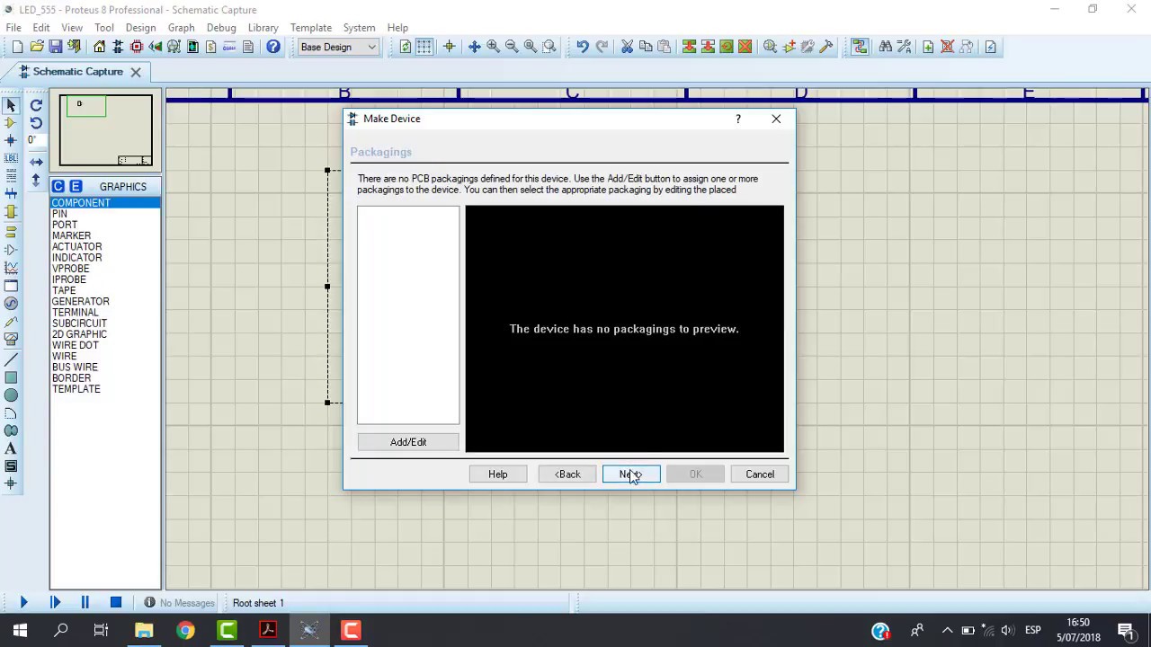Select COMPONENT in graphics styles list
Viewport: 1151px width, 647px height.
click(x=105, y=203)
